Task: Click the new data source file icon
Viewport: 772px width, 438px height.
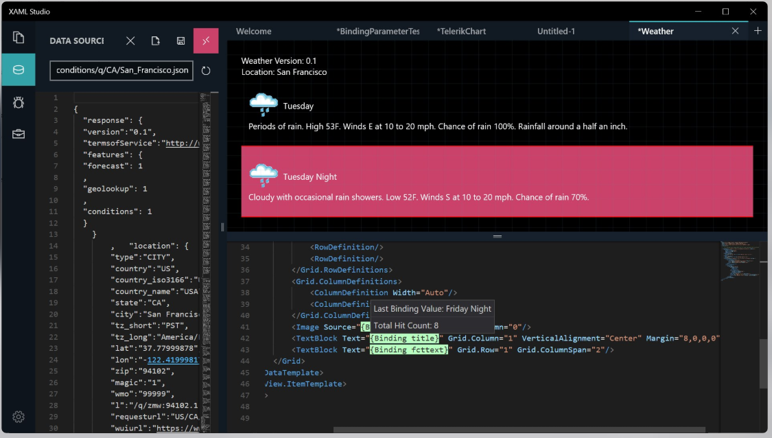Action: click(x=156, y=41)
